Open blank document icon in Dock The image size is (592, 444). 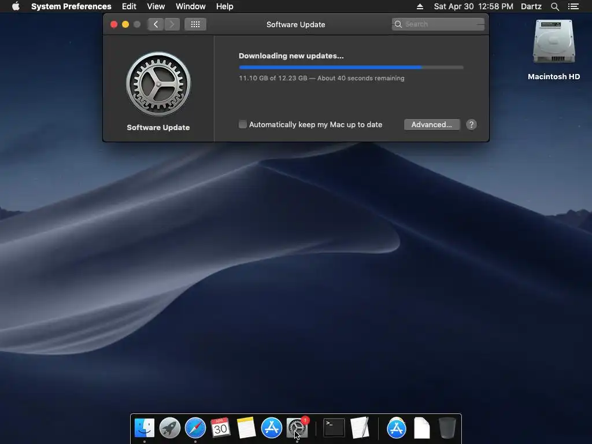(x=421, y=428)
